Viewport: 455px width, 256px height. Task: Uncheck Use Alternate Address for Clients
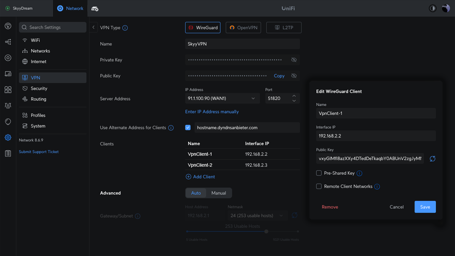pyautogui.click(x=188, y=128)
